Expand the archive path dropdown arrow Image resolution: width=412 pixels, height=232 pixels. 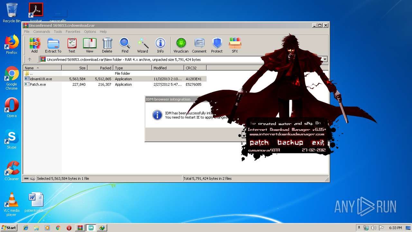[325, 59]
